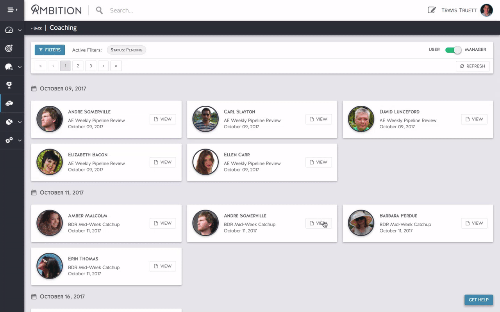The height and width of the screenshot is (312, 500).
Task: Click the October 16, 2017 heading
Action: tap(62, 297)
